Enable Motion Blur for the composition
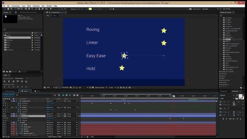The width and height of the screenshot is (247, 139). point(70,95)
